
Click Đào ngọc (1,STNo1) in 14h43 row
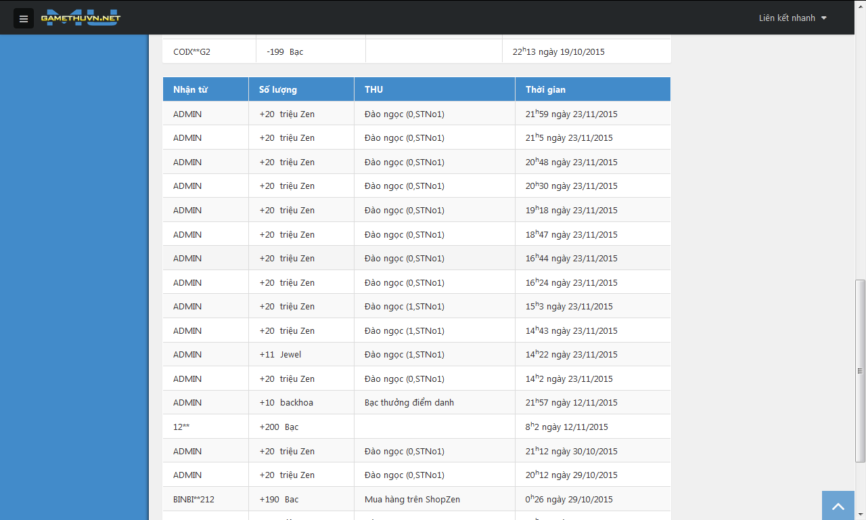coord(405,330)
